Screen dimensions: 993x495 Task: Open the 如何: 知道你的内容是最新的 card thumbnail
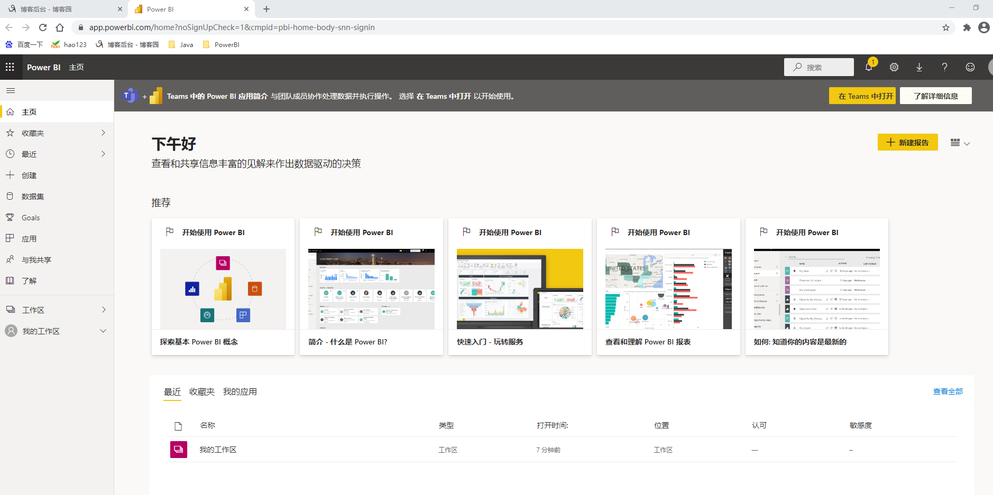click(x=817, y=289)
